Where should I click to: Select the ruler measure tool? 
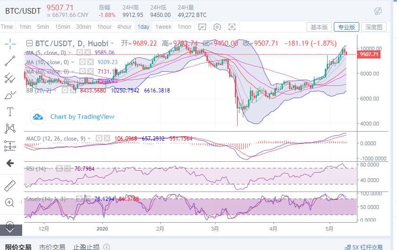[x=10, y=185]
